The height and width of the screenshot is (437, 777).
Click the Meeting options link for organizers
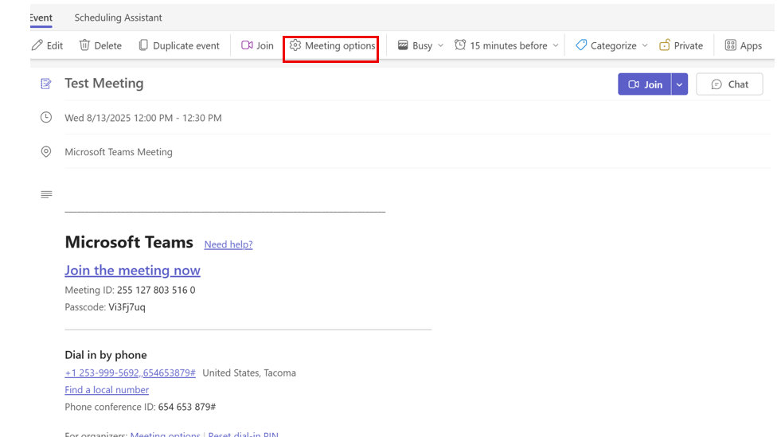point(165,434)
